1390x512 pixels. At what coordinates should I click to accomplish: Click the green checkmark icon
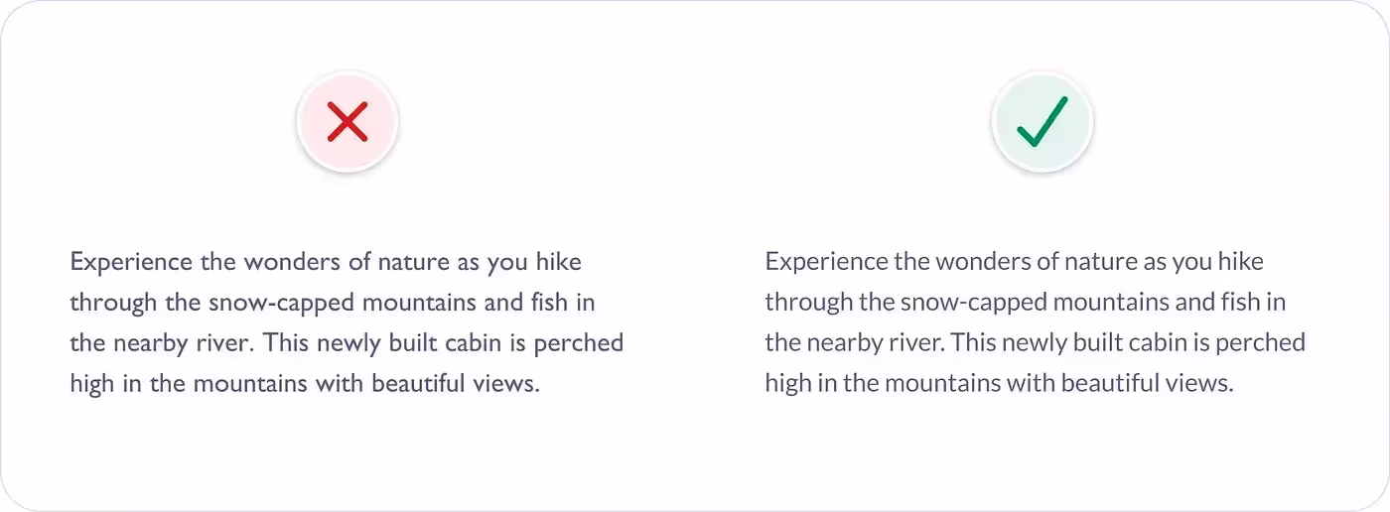click(x=1042, y=122)
